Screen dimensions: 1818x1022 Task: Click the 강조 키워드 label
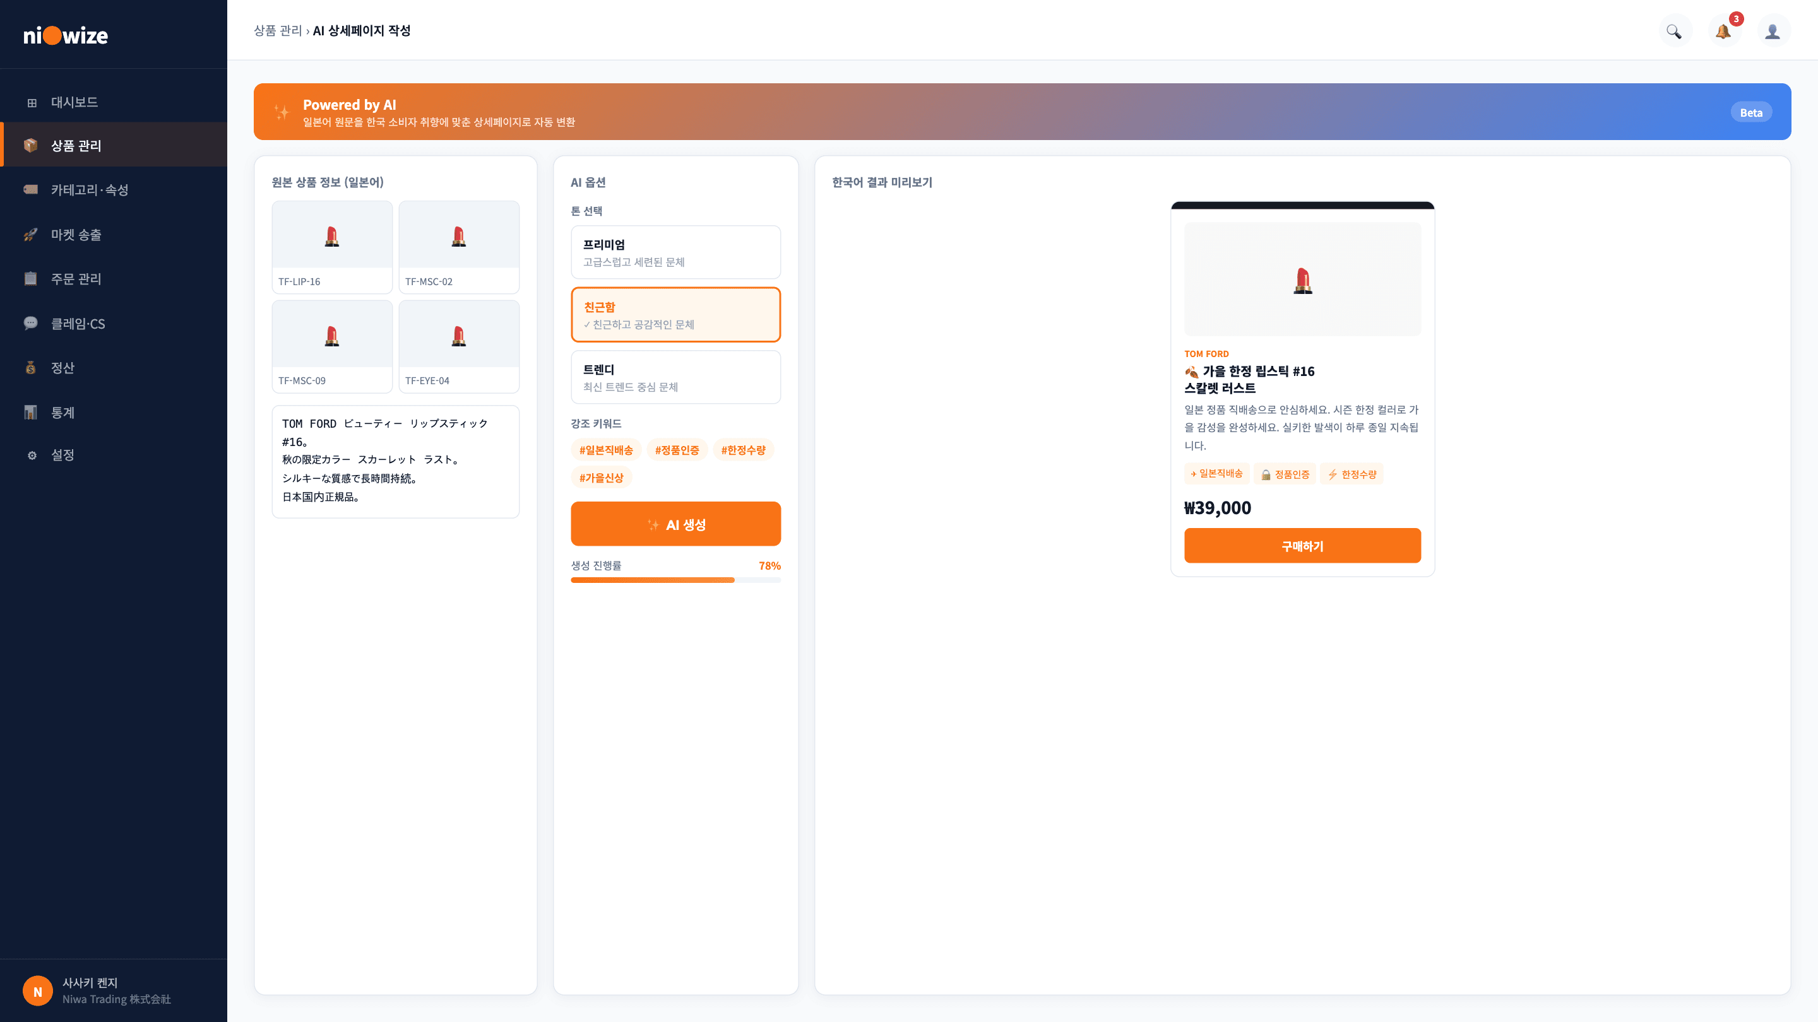pyautogui.click(x=596, y=423)
